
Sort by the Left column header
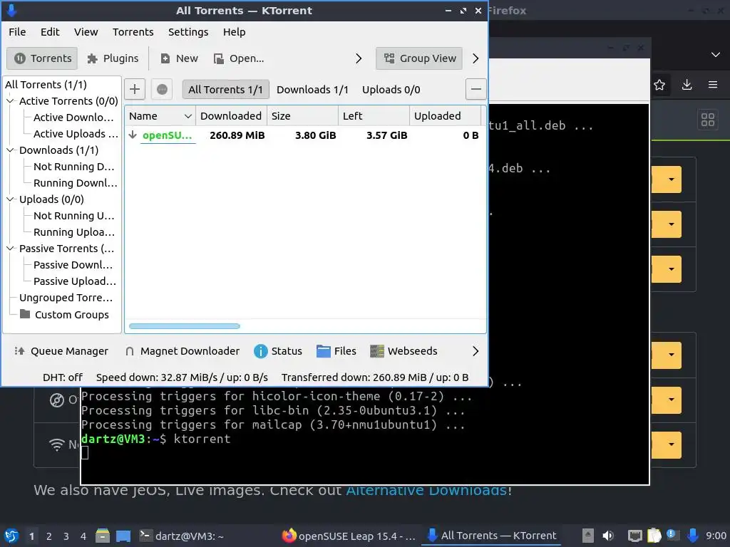374,116
